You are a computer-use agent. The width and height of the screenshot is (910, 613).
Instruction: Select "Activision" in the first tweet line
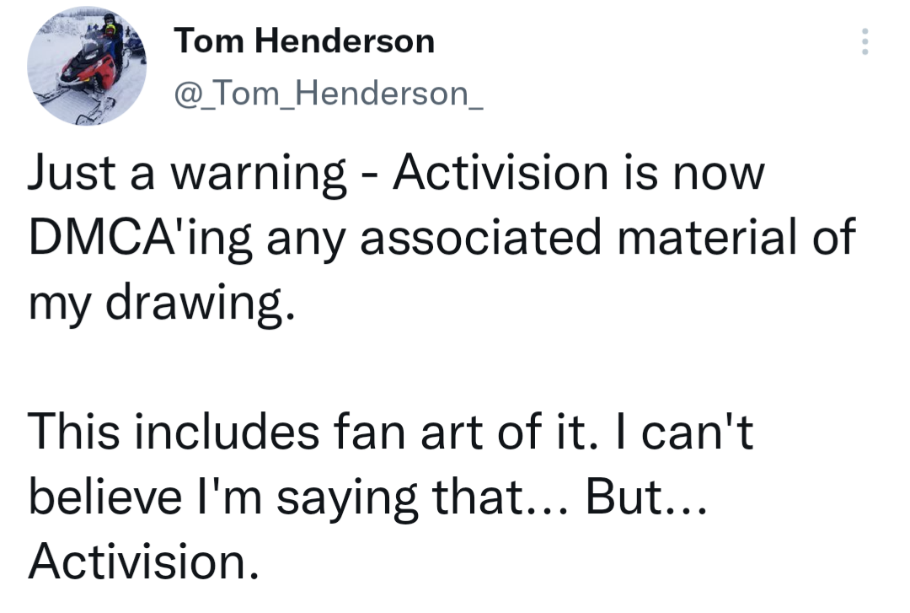[x=502, y=175]
